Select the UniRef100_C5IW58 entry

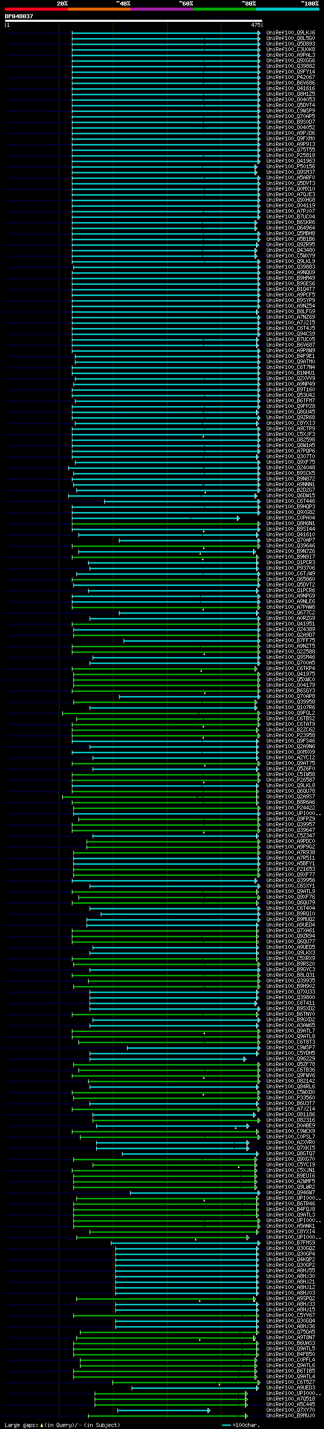[x=291, y=775]
